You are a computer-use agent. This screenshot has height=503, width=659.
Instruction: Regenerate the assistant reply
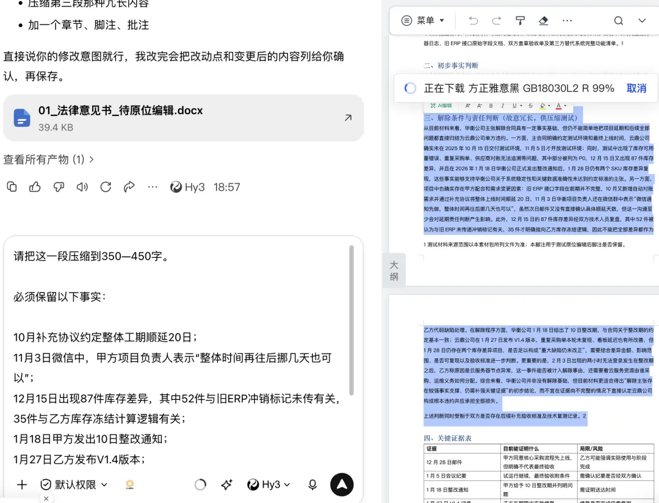pos(106,187)
